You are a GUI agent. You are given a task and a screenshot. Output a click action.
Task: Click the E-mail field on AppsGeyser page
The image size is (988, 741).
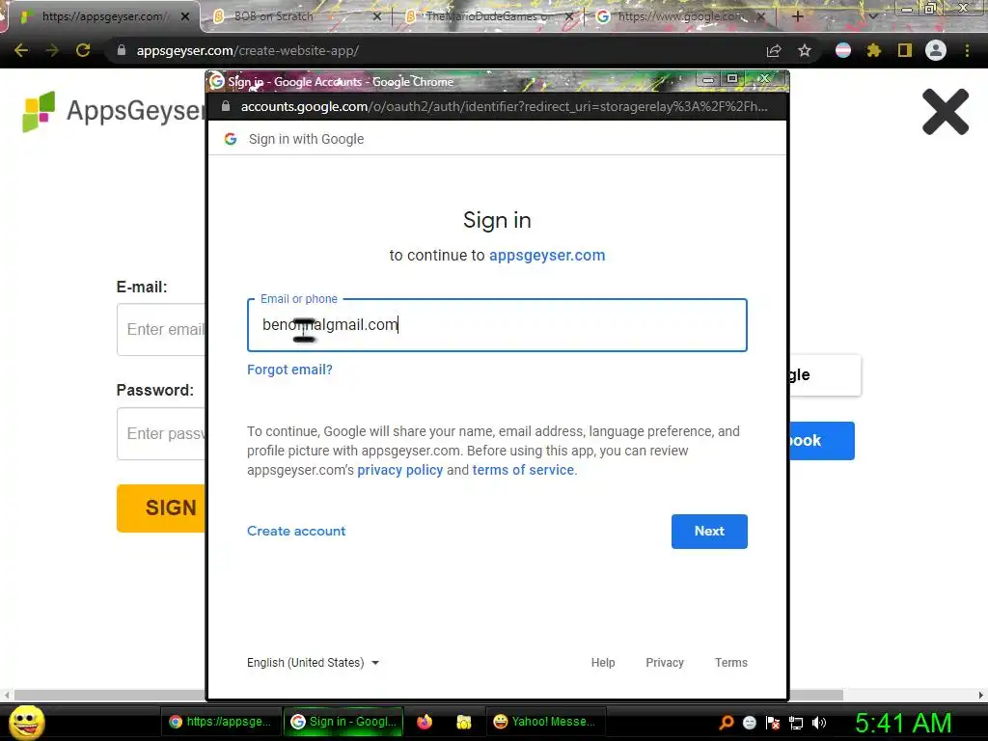[161, 330]
